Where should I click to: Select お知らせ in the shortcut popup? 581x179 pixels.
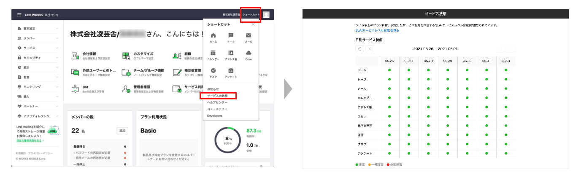pos(213,89)
